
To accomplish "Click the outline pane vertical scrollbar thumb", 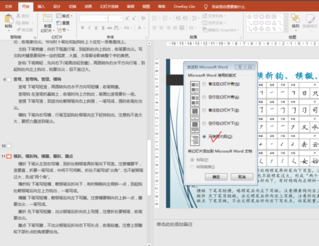I will (149, 168).
